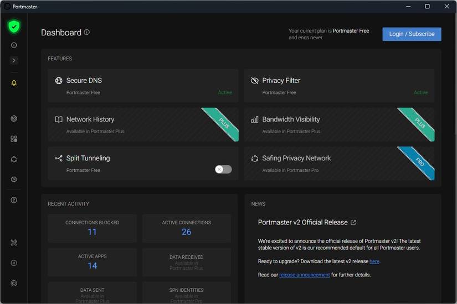Open notifications bell icon
This screenshot has height=304, width=457.
[14, 83]
